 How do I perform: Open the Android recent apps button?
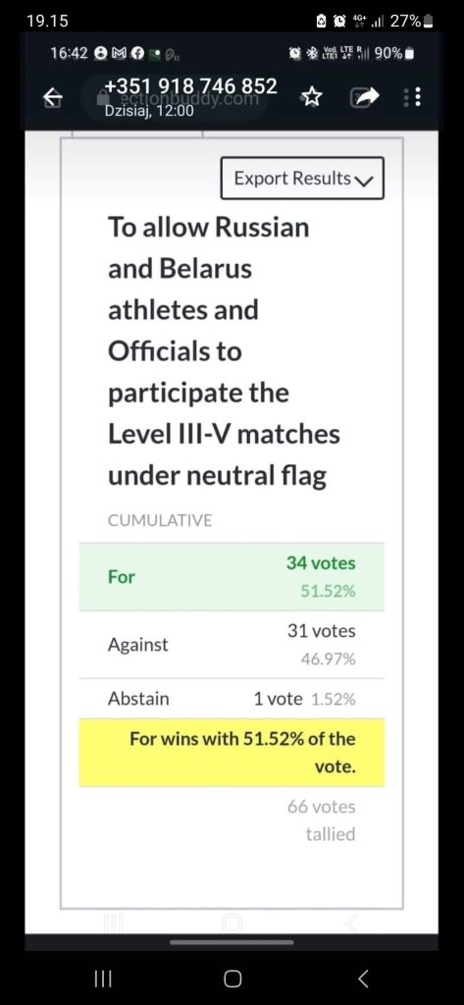point(103,979)
